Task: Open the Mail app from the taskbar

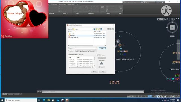Action: 58,100
